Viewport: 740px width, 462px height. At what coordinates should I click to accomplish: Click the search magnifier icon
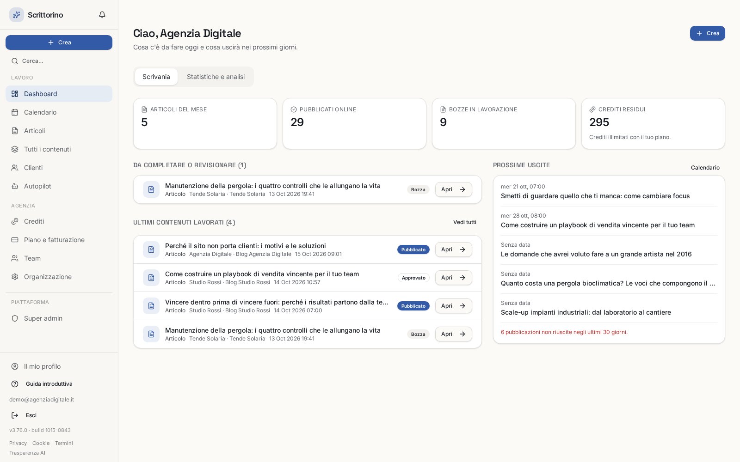tap(15, 61)
